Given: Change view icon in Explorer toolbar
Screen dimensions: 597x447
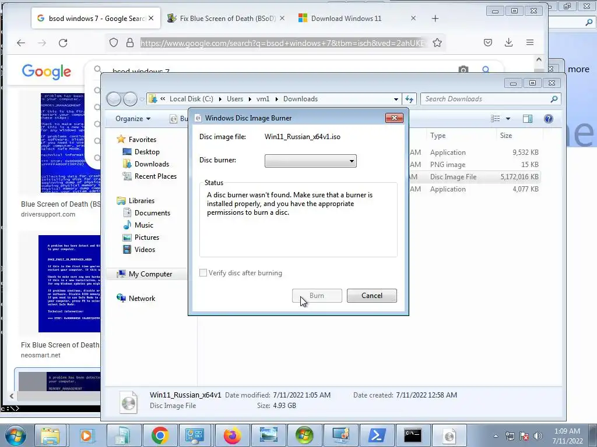Looking at the screenshot, I should 496,119.
